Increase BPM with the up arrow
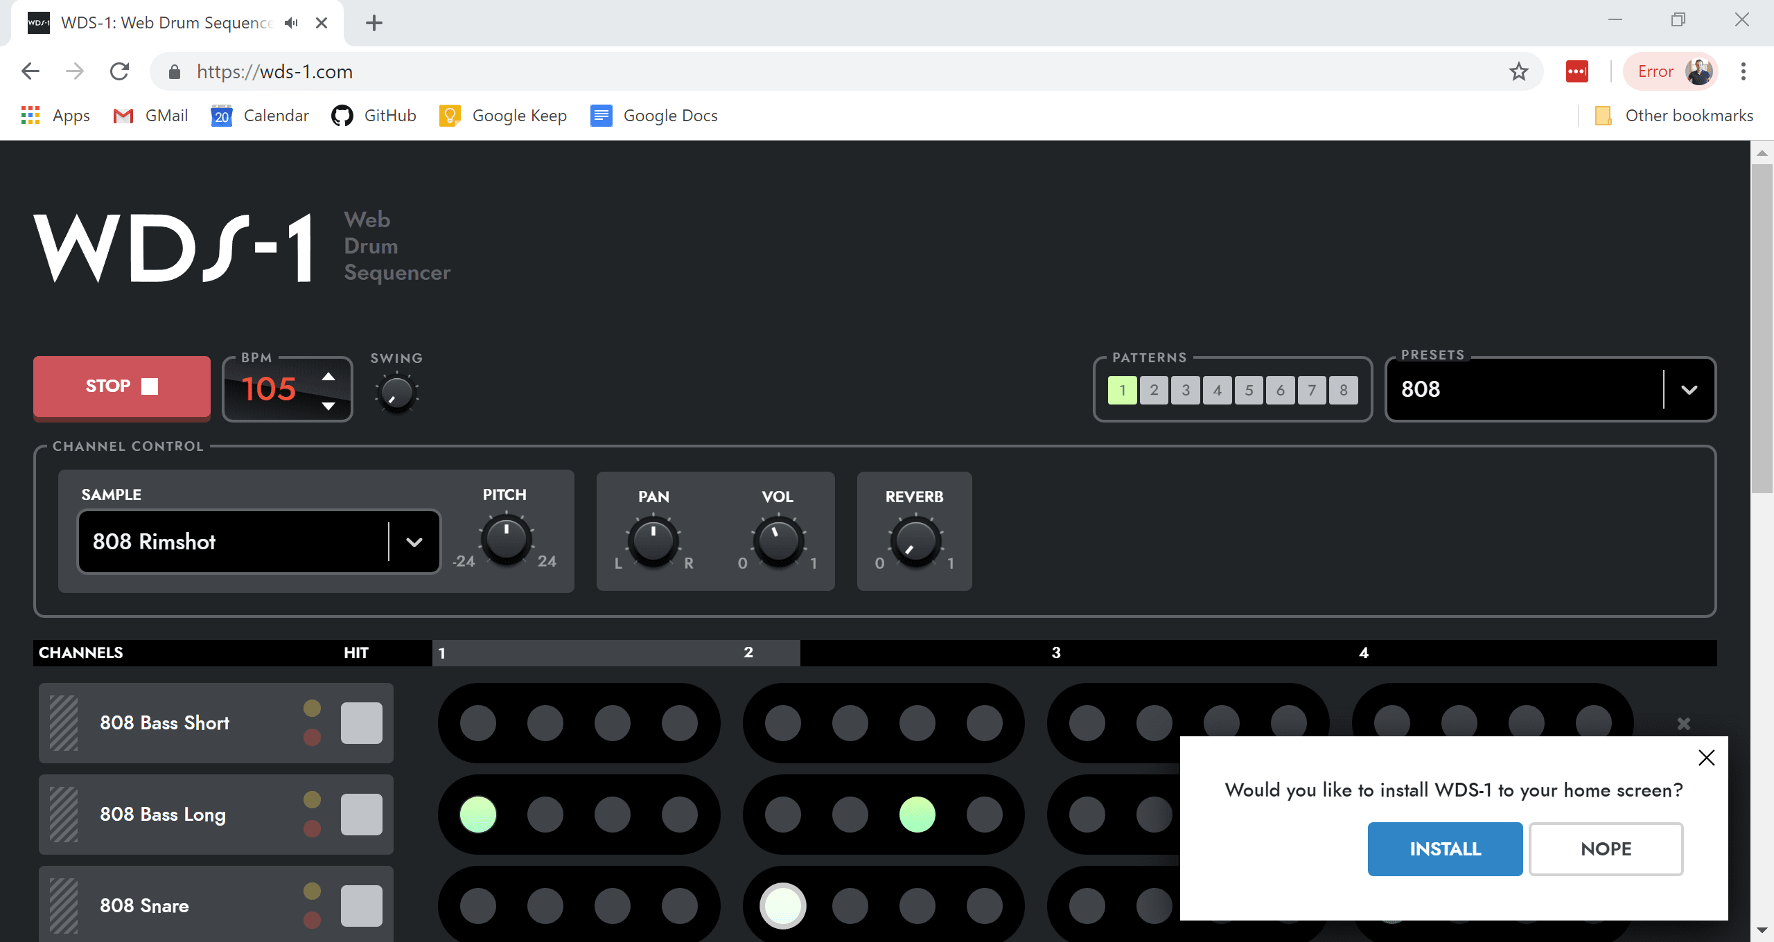Viewport: 1774px width, 942px height. [328, 377]
